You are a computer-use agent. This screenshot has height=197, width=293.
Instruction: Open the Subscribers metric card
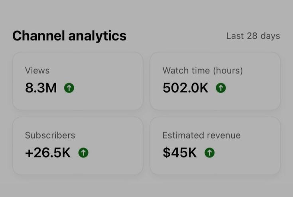[x=78, y=146]
